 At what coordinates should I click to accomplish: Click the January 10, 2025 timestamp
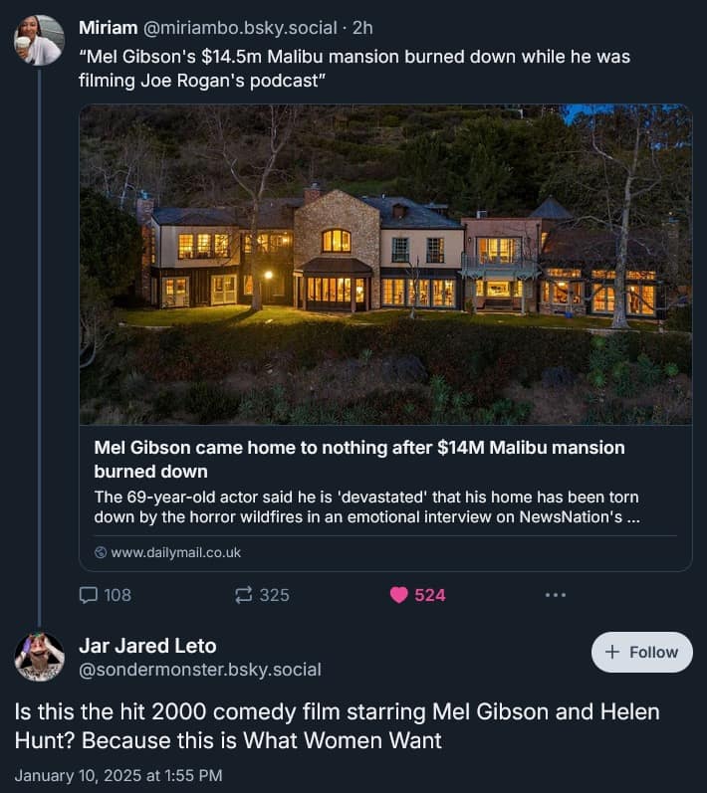[118, 774]
